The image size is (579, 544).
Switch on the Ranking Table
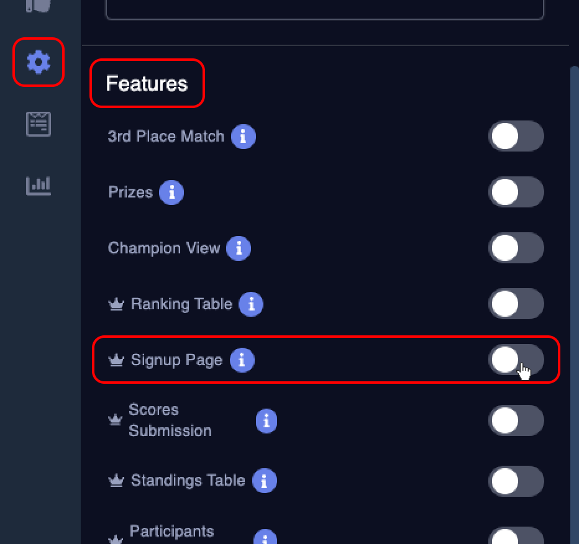tap(516, 304)
